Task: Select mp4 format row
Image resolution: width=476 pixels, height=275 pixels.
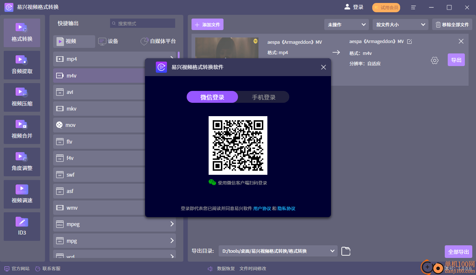Action: (115, 59)
